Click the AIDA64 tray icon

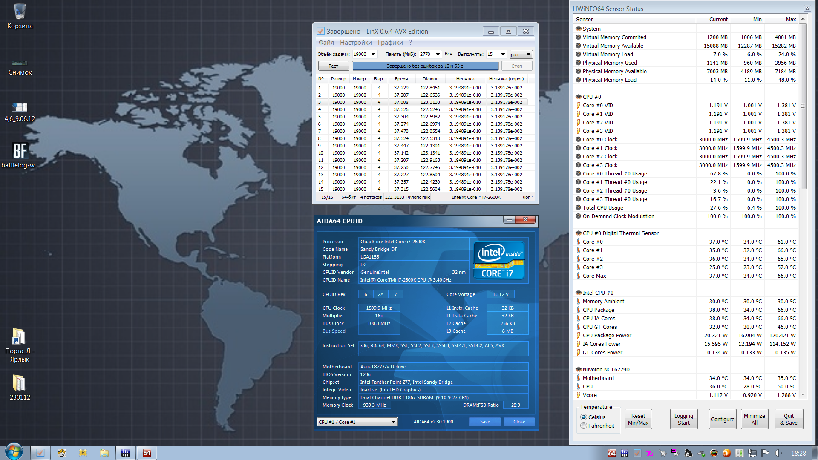(x=611, y=453)
